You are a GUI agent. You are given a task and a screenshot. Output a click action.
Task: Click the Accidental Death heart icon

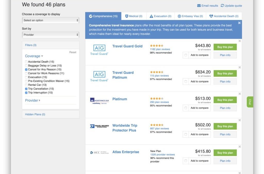point(211,16)
